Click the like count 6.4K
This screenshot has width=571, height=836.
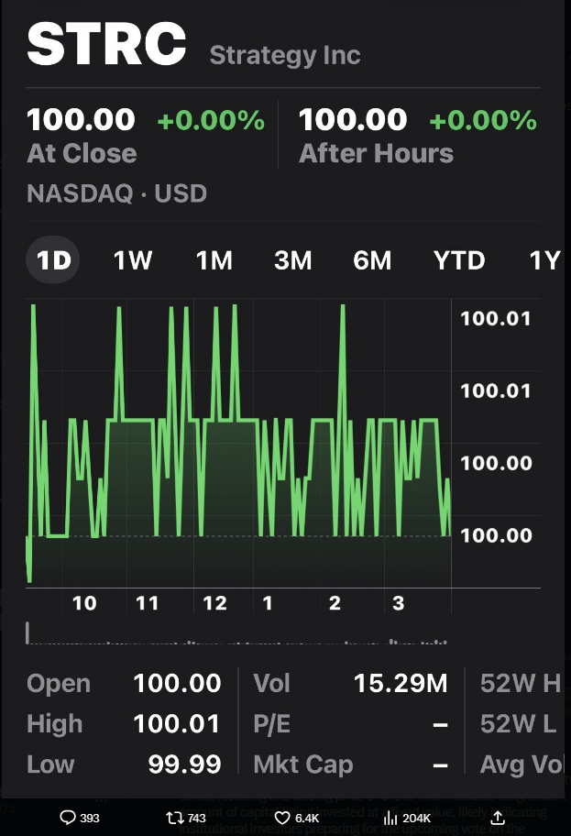(x=307, y=818)
